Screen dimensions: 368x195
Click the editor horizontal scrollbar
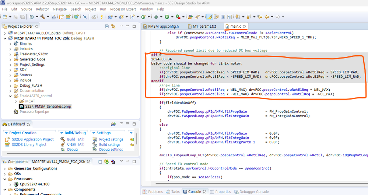click(x=262, y=183)
